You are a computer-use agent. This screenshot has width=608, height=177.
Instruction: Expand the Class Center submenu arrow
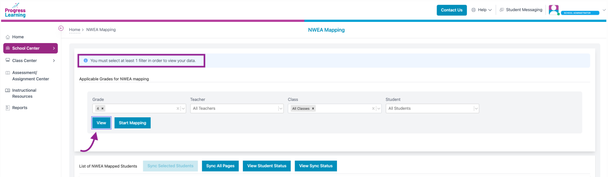(54, 60)
